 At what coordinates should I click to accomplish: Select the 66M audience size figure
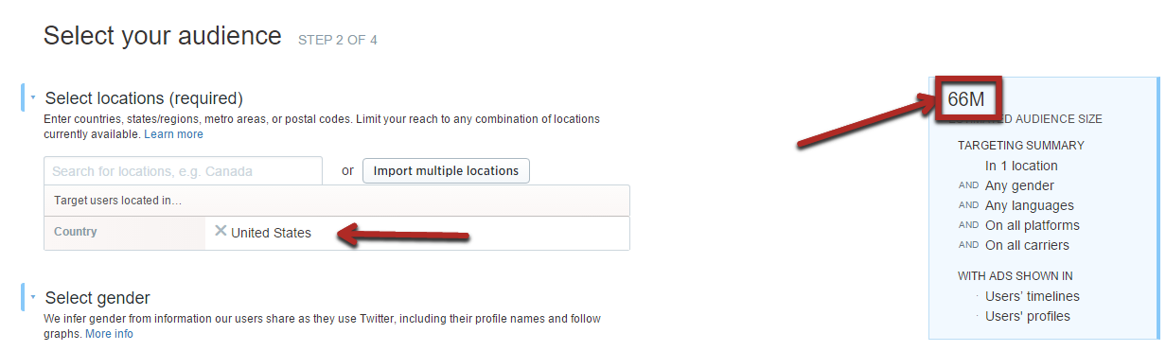tap(965, 99)
